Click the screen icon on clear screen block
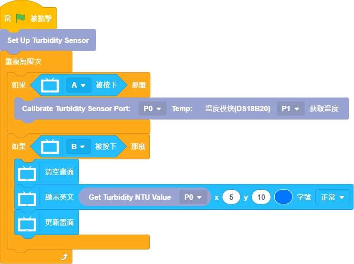Image resolution: width=354 pixels, height=264 pixels. coord(27,172)
